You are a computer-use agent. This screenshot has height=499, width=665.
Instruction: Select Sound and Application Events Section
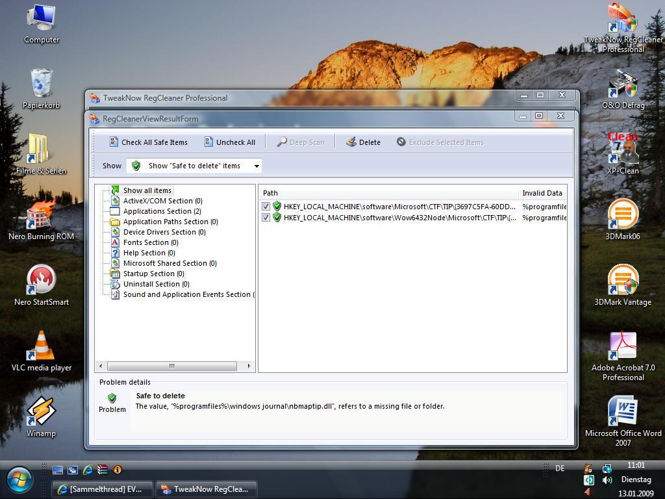point(188,294)
